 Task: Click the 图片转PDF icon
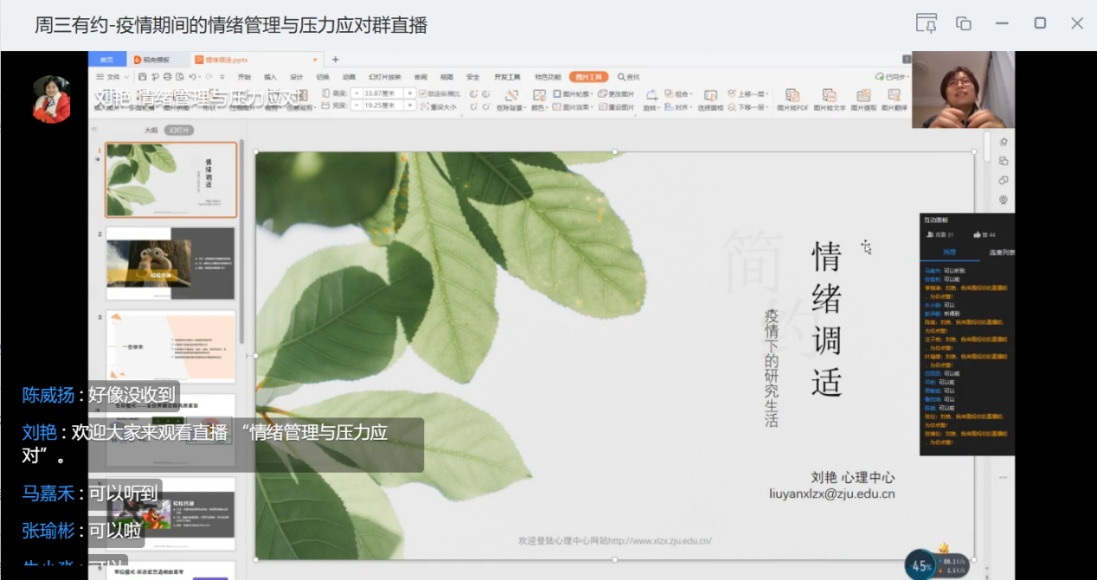[792, 96]
